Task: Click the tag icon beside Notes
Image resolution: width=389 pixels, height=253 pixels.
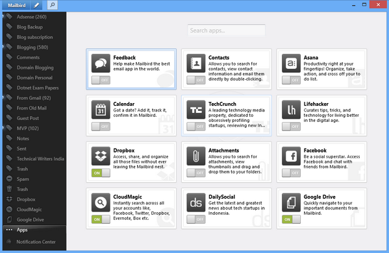Action: point(9,138)
